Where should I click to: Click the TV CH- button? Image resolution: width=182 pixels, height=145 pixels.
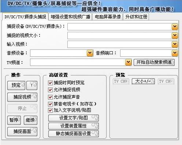tap(166, 81)
